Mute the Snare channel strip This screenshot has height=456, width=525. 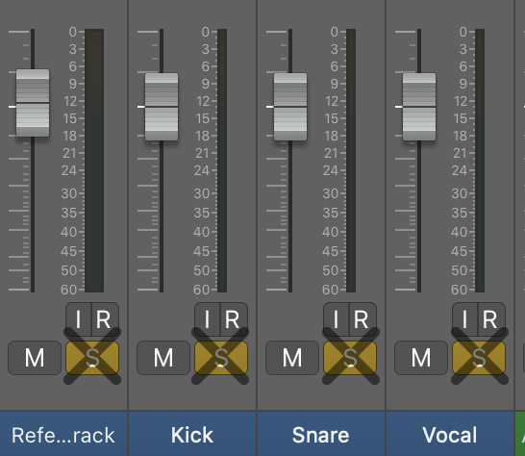pos(292,358)
